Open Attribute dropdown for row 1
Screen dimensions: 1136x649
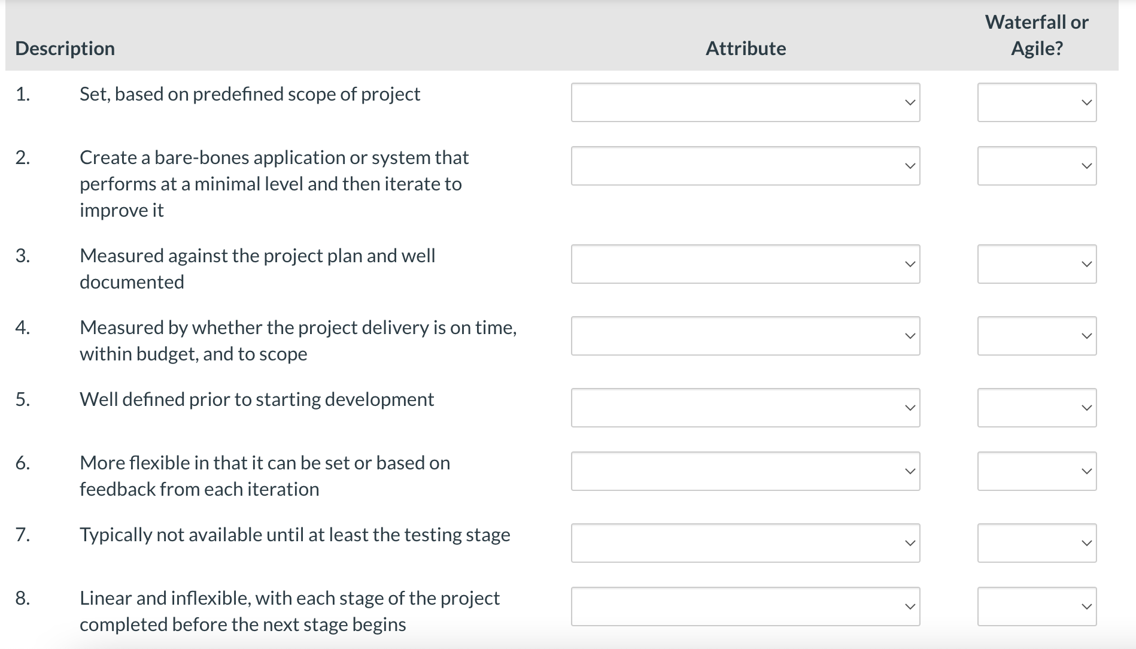click(x=745, y=102)
